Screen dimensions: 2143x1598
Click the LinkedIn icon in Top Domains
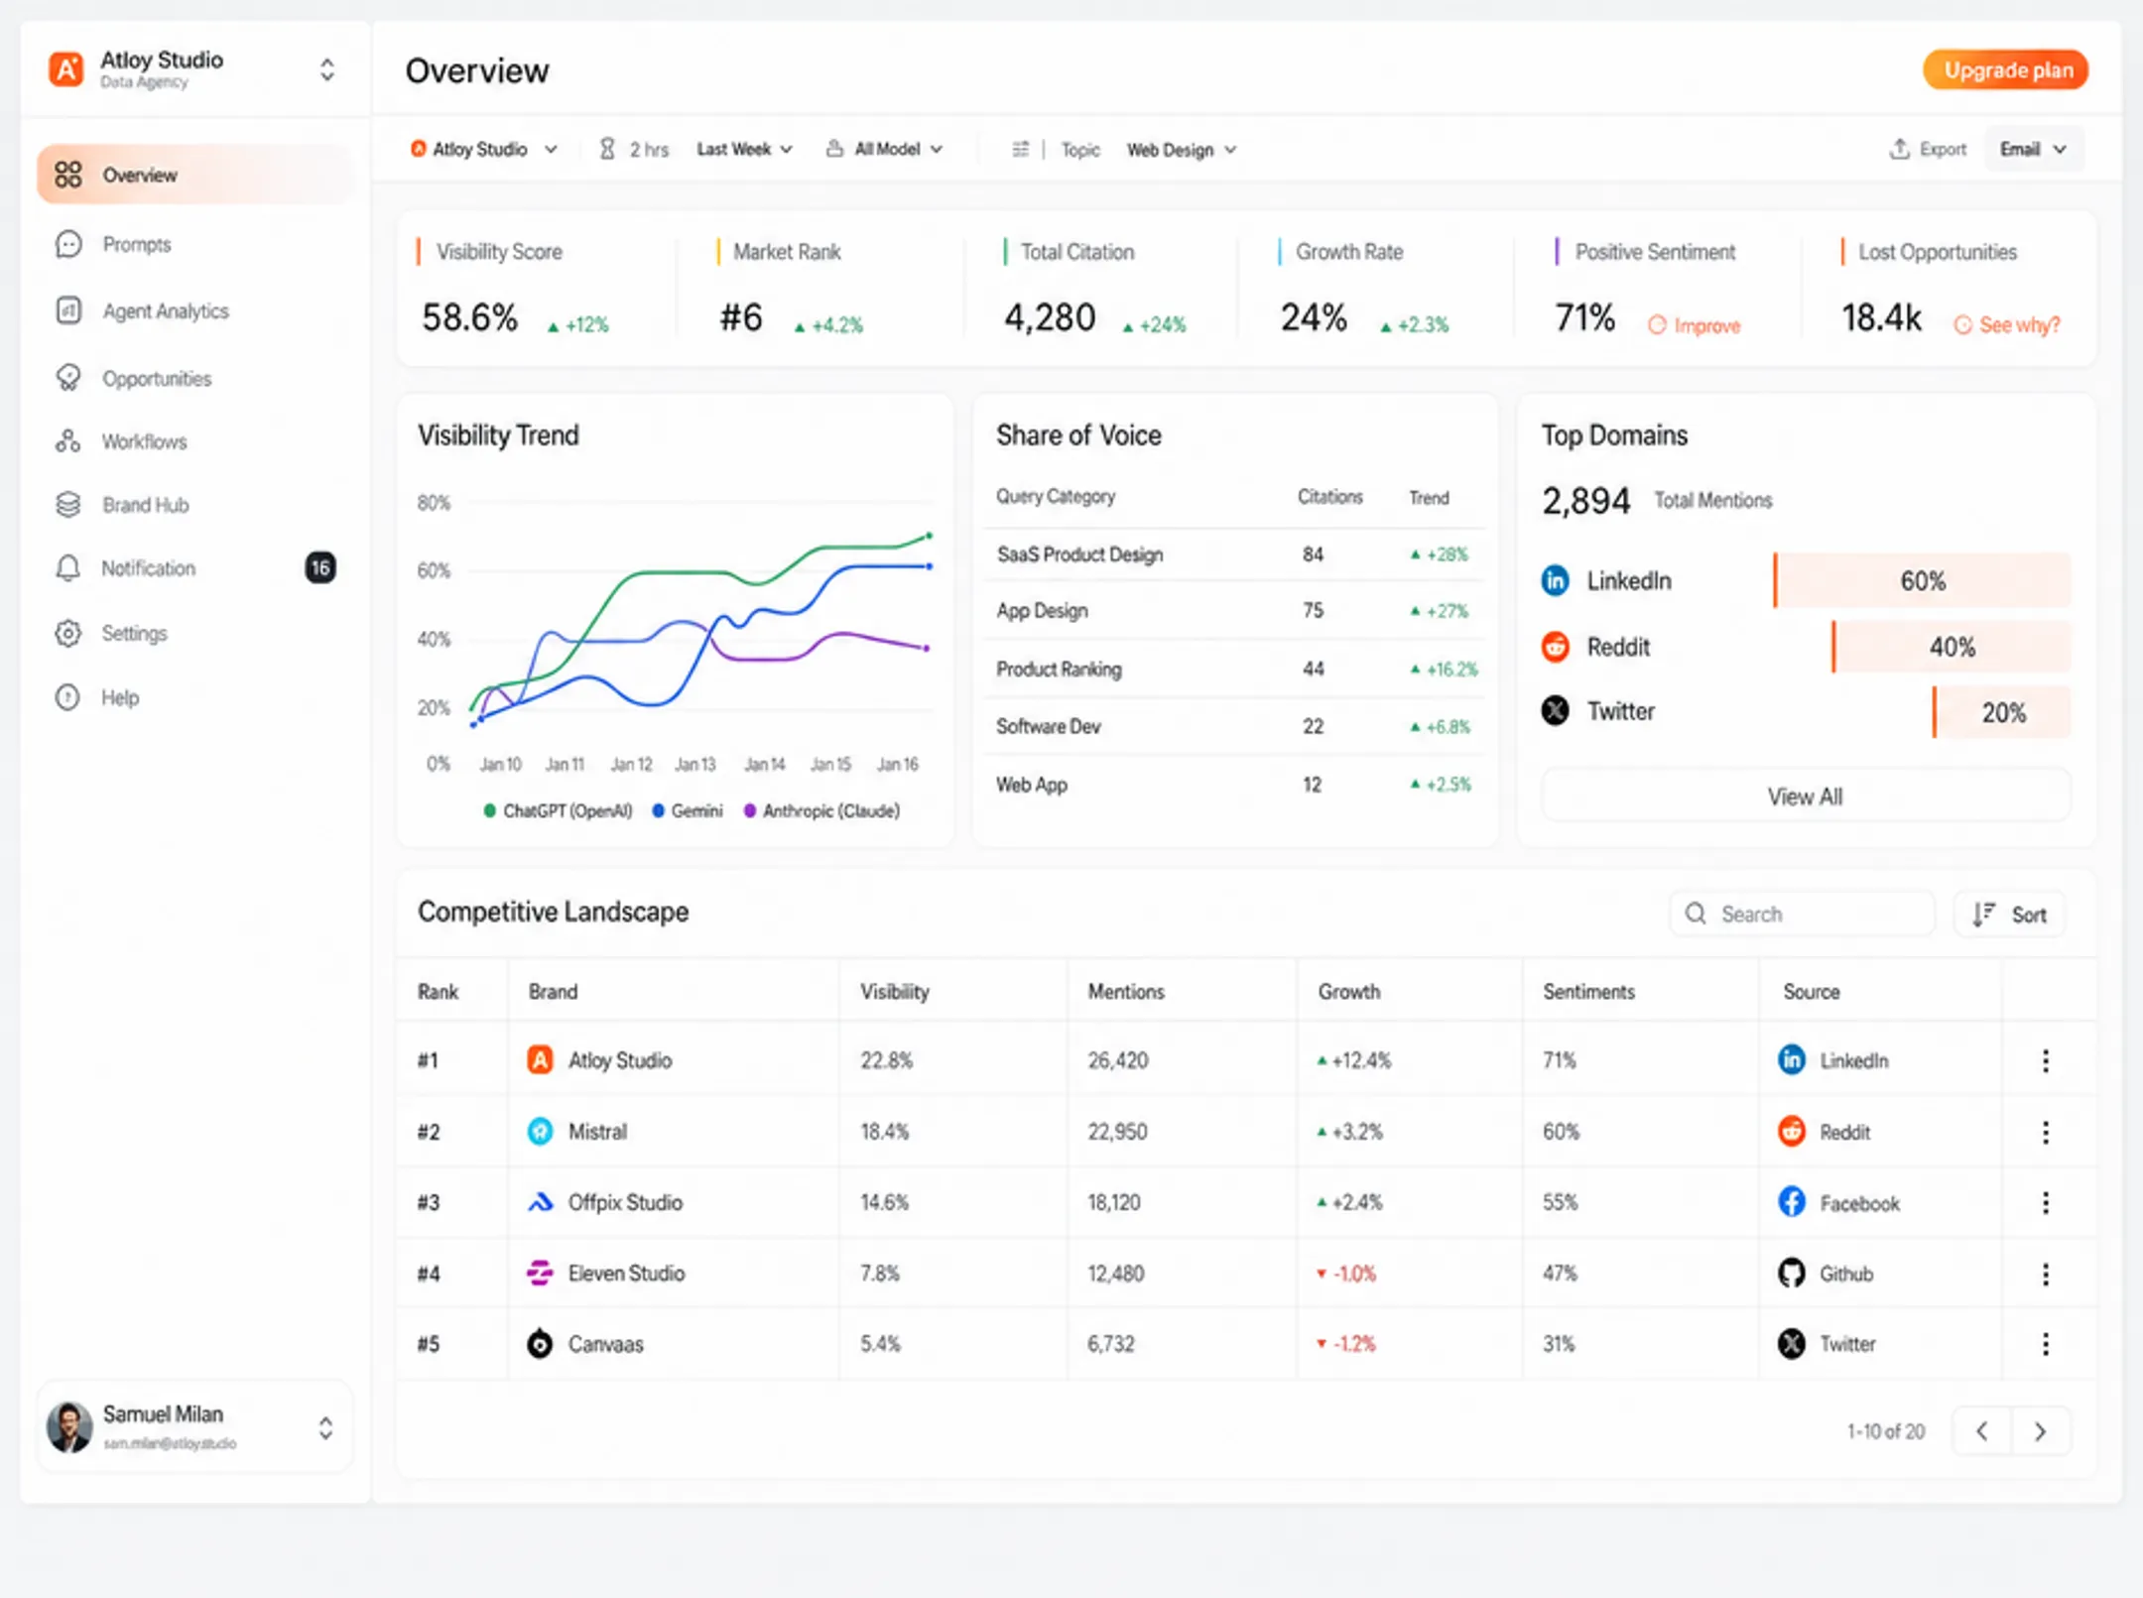(1556, 580)
